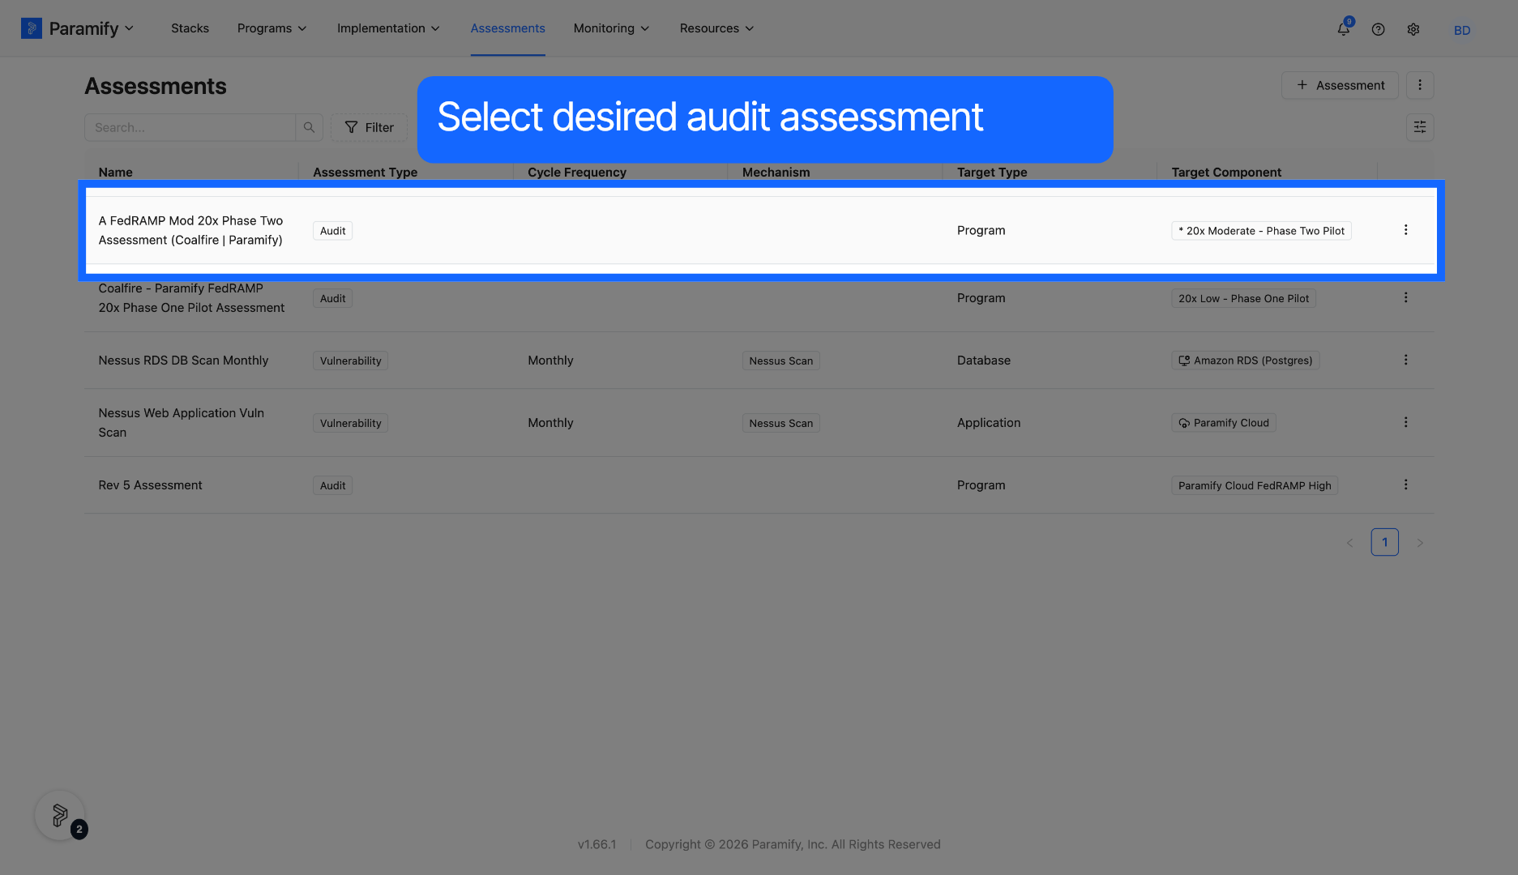Click the Nessus Scan tag in Web Application row

click(780, 423)
